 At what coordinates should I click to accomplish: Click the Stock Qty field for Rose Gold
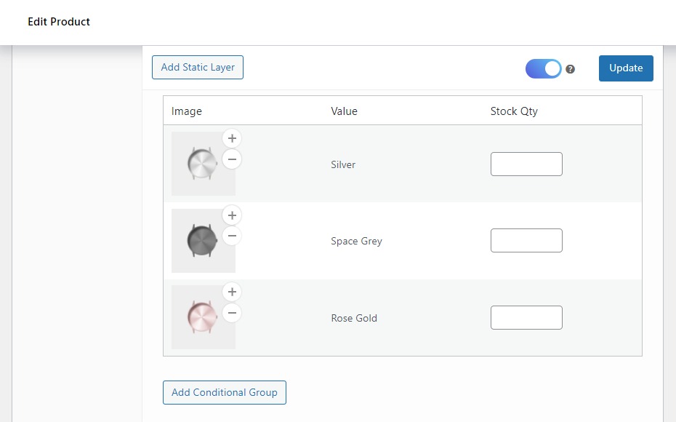(526, 317)
